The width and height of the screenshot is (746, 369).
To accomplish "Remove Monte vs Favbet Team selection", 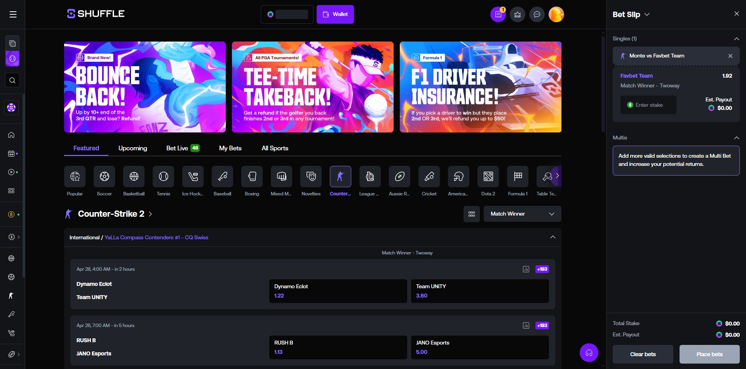I will tap(730, 56).
